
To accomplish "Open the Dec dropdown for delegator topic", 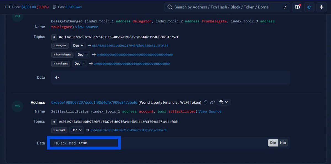I will pyautogui.click(x=78, y=46).
